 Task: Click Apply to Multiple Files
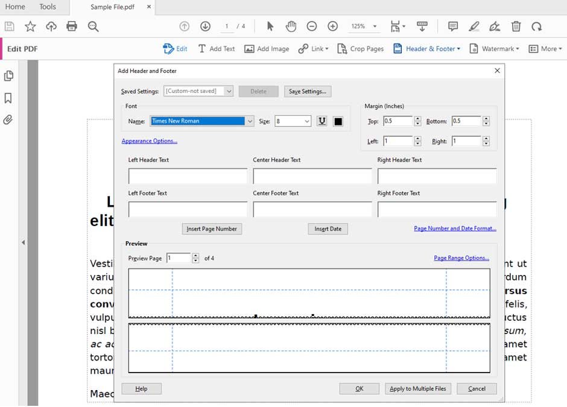pyautogui.click(x=417, y=388)
